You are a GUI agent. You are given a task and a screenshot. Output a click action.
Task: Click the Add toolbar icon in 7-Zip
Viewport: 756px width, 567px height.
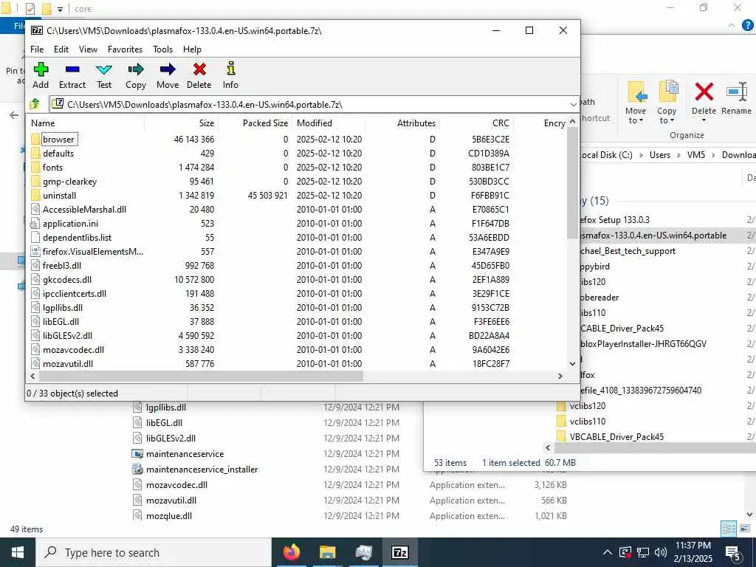click(41, 69)
